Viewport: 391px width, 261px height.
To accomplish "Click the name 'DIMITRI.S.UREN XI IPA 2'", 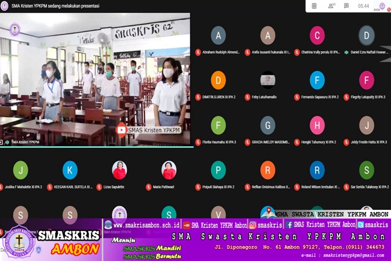I will pyautogui.click(x=219, y=97).
